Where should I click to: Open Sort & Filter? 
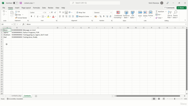(170, 14)
